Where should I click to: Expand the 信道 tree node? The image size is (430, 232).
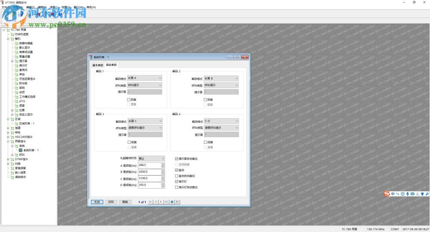coord(8,128)
